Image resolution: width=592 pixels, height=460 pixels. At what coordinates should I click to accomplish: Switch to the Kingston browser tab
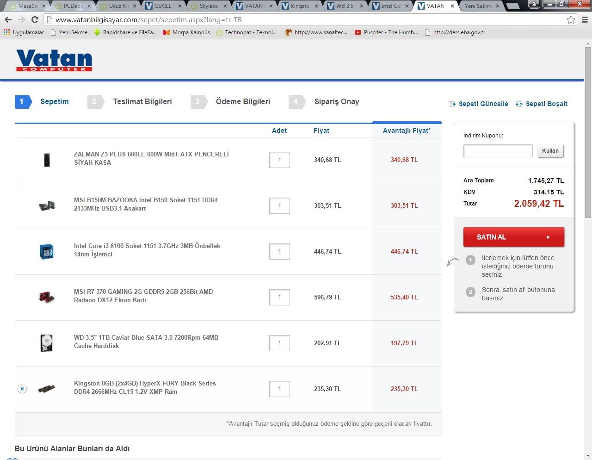point(299,6)
